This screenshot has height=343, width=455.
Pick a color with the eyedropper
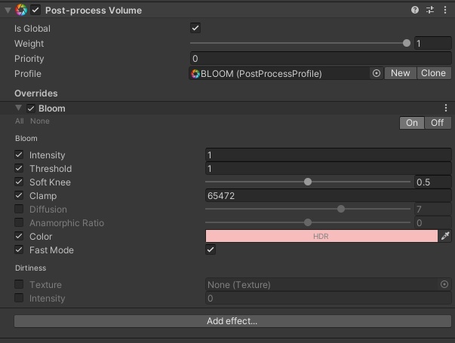pos(445,237)
